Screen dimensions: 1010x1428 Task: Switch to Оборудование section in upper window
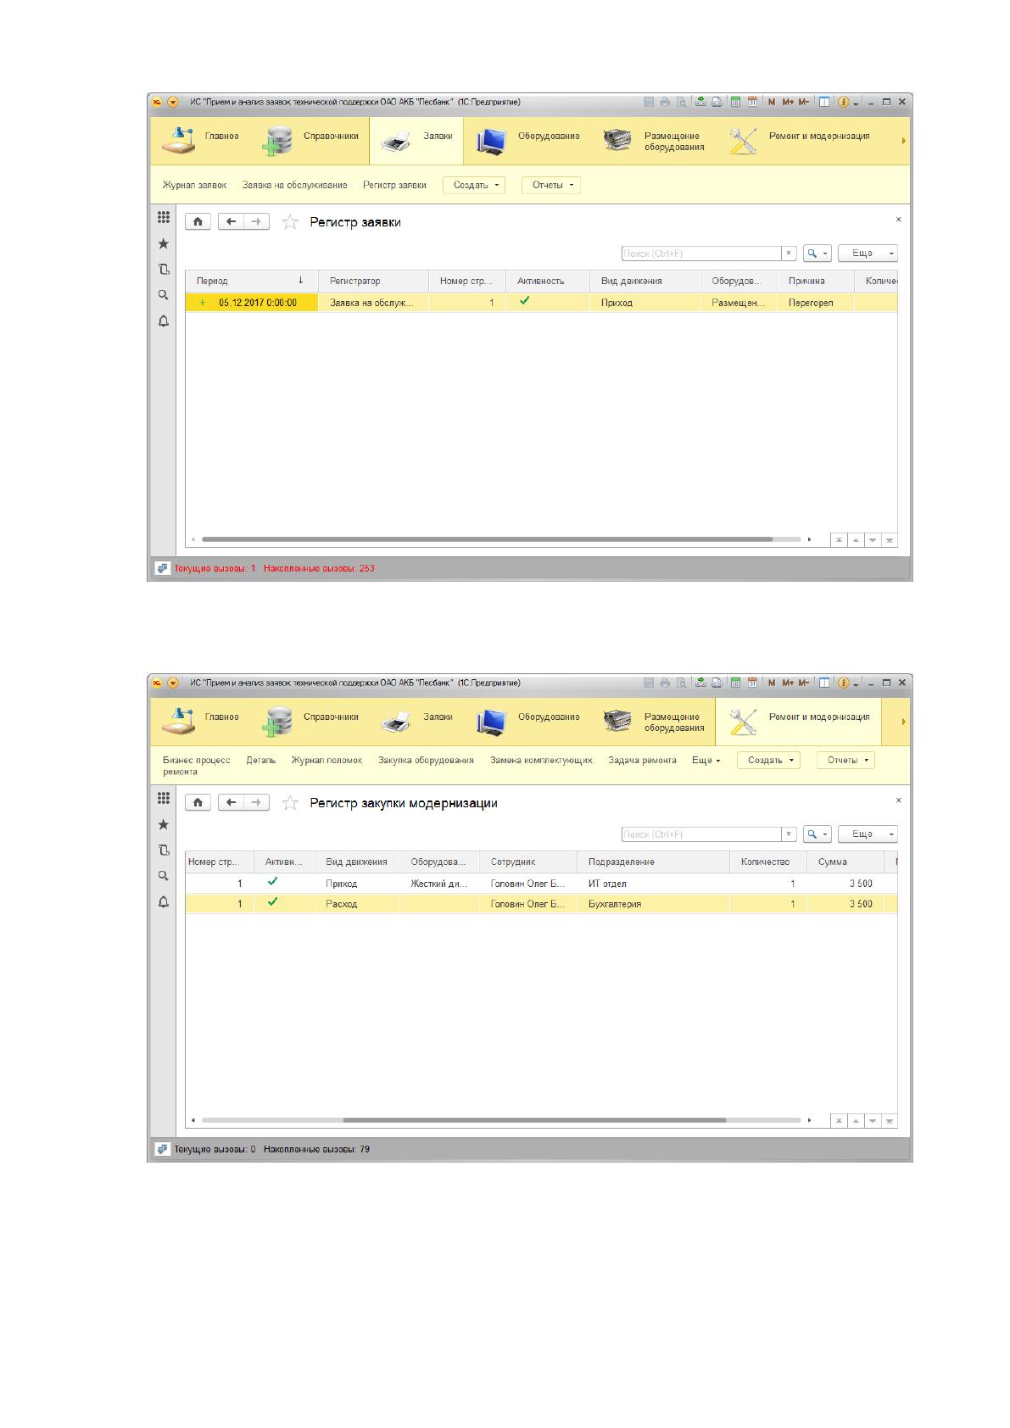point(528,140)
